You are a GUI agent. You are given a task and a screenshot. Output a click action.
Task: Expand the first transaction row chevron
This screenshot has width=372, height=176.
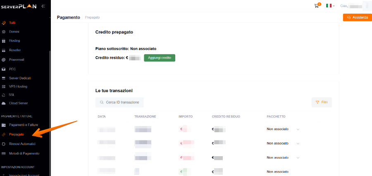298,130
